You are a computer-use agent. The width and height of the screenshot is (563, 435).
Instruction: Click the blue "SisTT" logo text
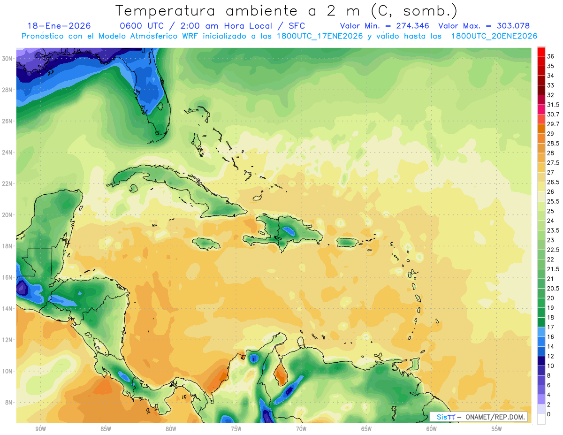[x=446, y=417]
